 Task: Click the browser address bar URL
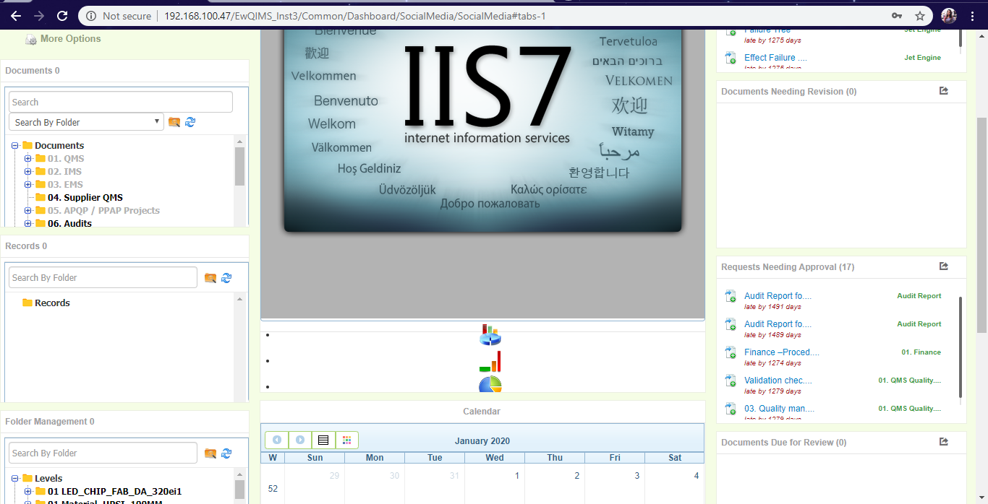click(354, 15)
